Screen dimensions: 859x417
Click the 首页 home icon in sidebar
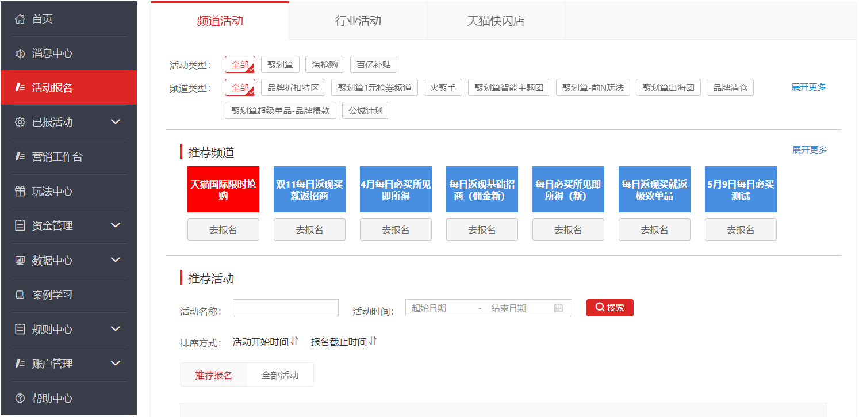(21, 18)
